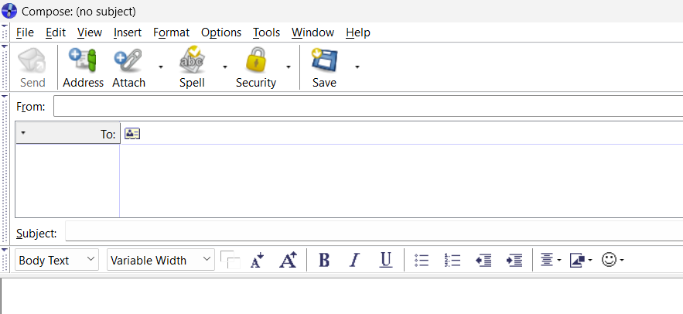Click the Security padlock icon
The width and height of the screenshot is (683, 314).
(x=255, y=67)
